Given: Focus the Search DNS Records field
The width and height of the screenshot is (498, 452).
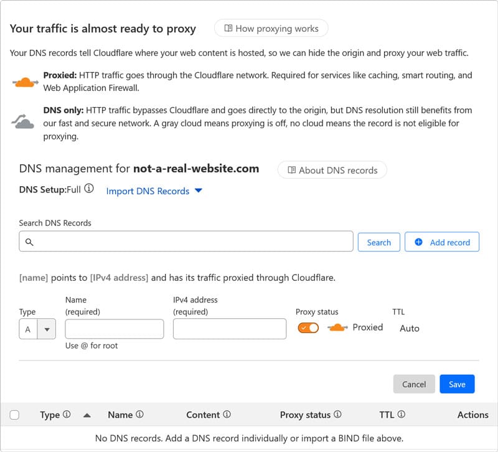Looking at the screenshot, I should (x=186, y=242).
